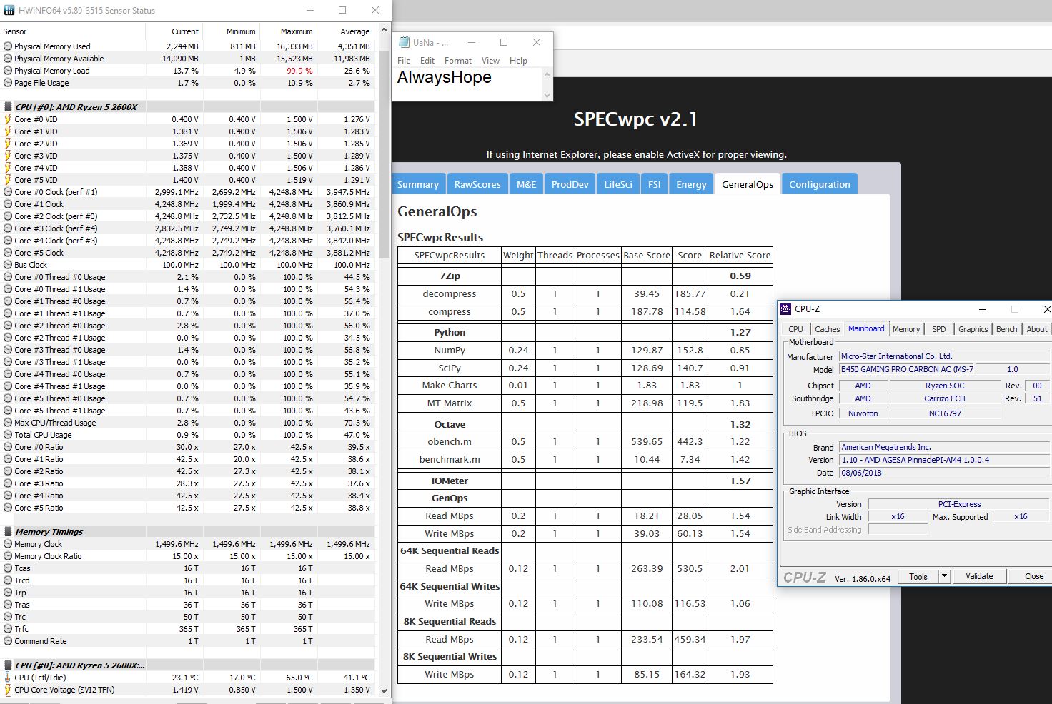Open the Summary tab in SPECwpc
This screenshot has width=1052, height=704.
[418, 184]
